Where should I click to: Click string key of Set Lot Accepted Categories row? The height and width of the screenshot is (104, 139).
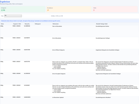click(27, 73)
